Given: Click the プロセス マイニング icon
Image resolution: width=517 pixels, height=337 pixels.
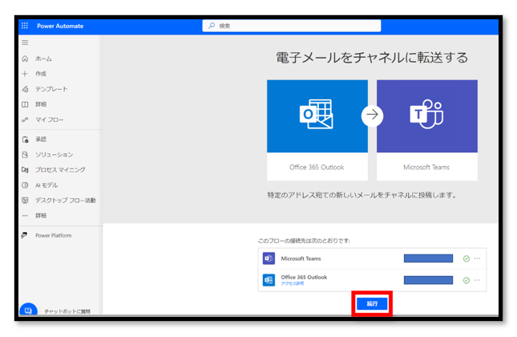Looking at the screenshot, I should coord(25,169).
